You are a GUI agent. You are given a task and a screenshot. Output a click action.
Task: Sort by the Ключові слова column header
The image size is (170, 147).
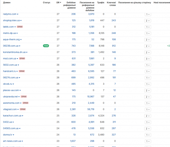111,4
